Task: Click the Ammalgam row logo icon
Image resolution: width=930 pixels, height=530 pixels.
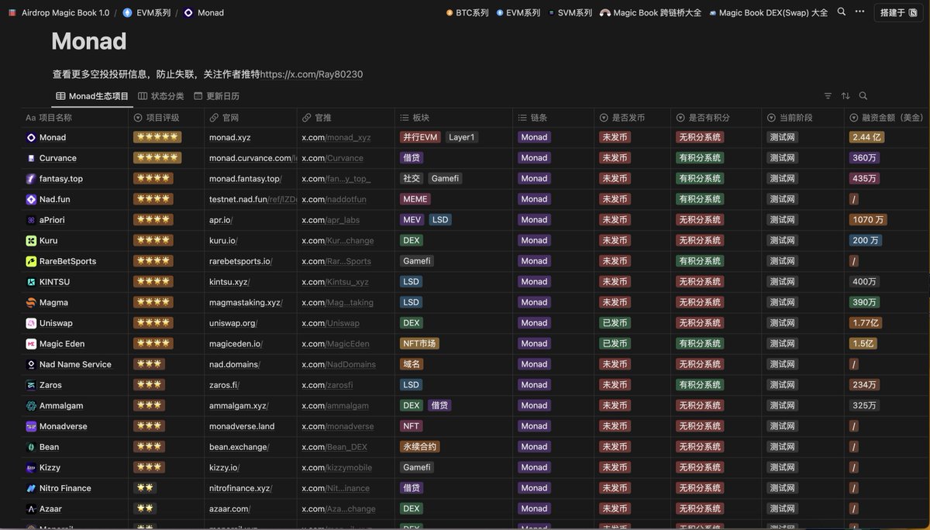Action: coord(31,405)
